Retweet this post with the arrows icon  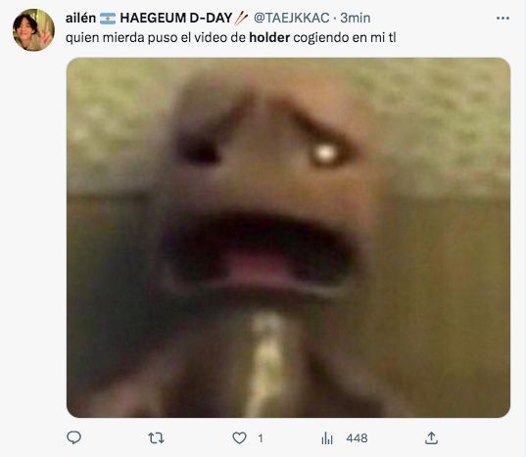click(156, 437)
